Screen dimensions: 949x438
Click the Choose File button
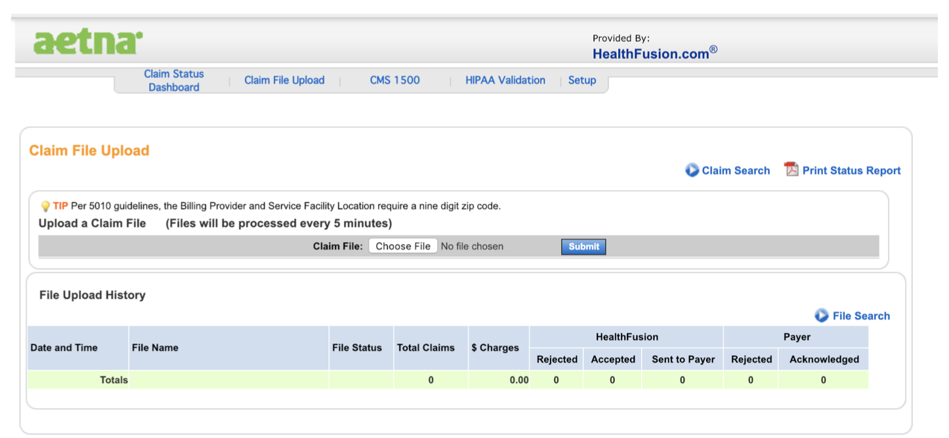point(402,246)
